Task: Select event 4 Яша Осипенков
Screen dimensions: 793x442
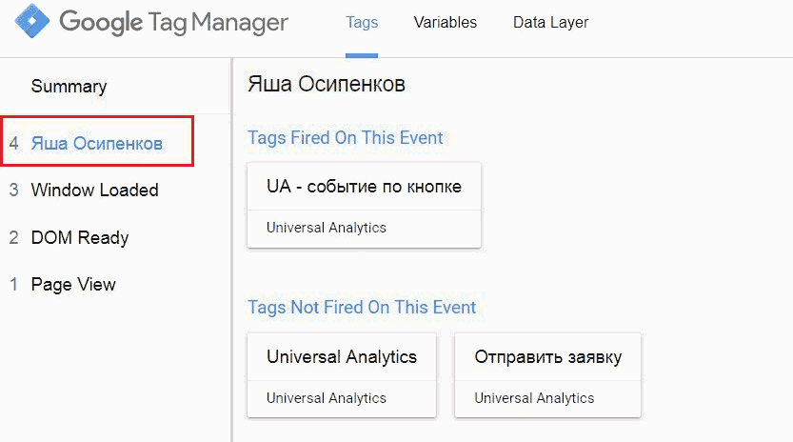Action: point(97,141)
